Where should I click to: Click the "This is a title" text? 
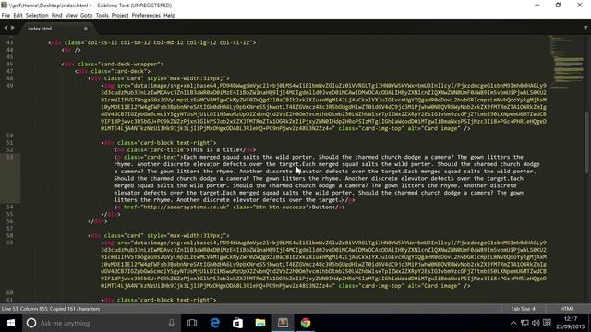215,149
